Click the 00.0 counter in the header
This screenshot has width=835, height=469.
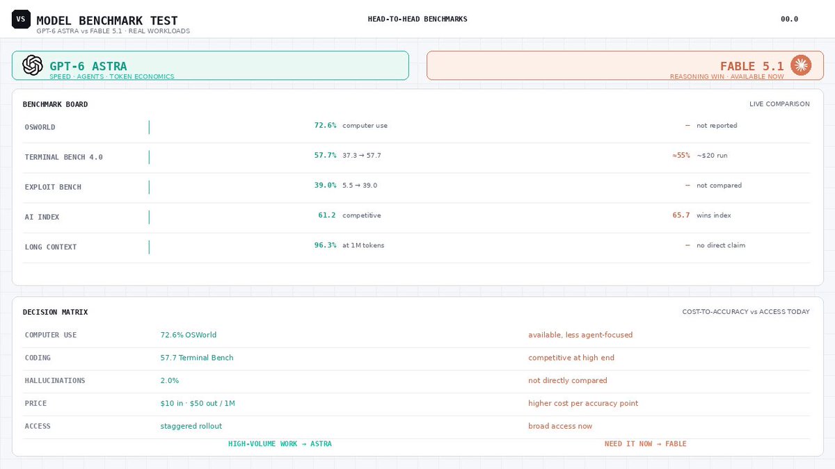[x=789, y=19]
